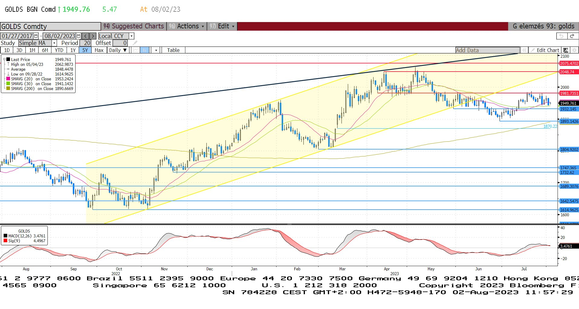The height and width of the screenshot is (309, 579).
Task: Switch chart range to 1Y
Action: pyautogui.click(x=73, y=50)
